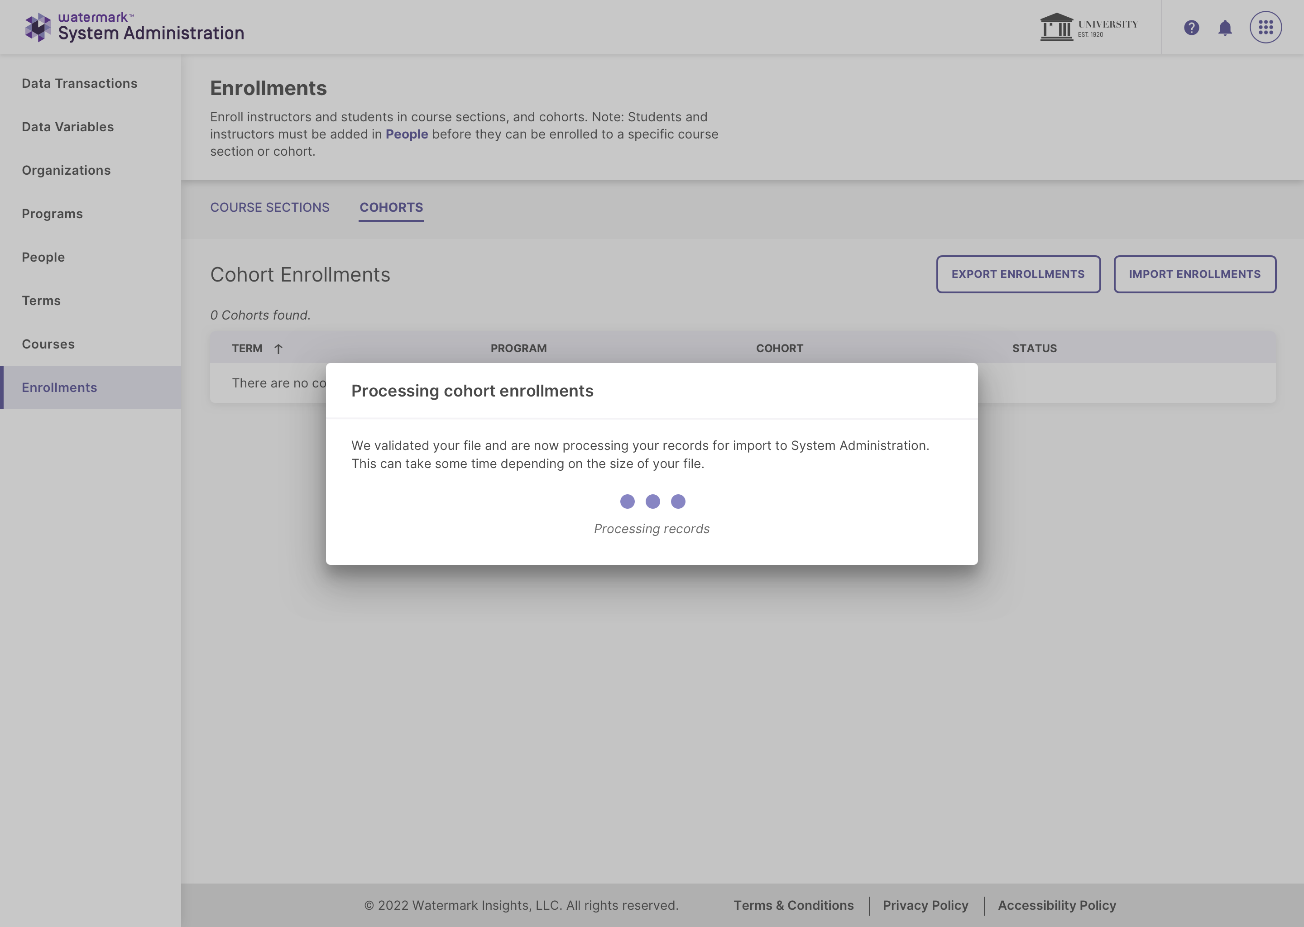This screenshot has width=1304, height=927.
Task: Open the help question mark icon
Action: [x=1191, y=28]
